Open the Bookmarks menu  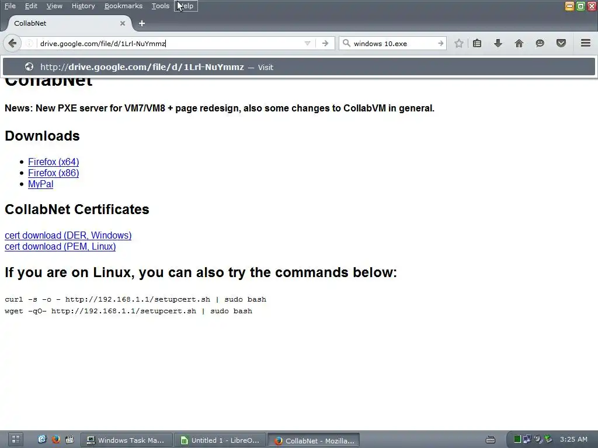[x=123, y=6]
